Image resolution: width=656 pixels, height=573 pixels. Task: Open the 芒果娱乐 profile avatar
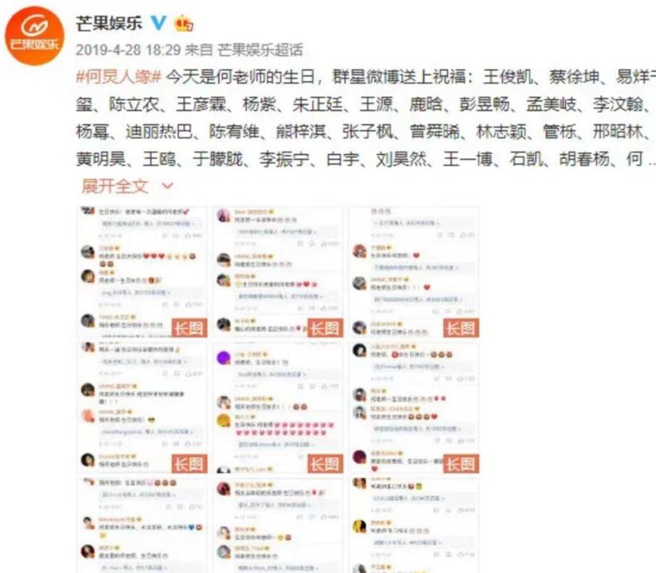[x=35, y=36]
